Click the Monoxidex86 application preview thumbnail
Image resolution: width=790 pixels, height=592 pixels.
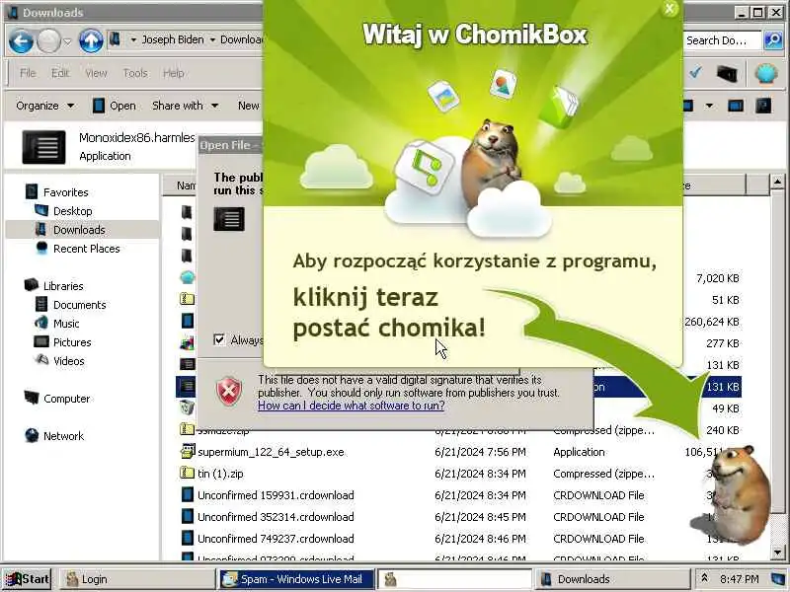(x=43, y=147)
